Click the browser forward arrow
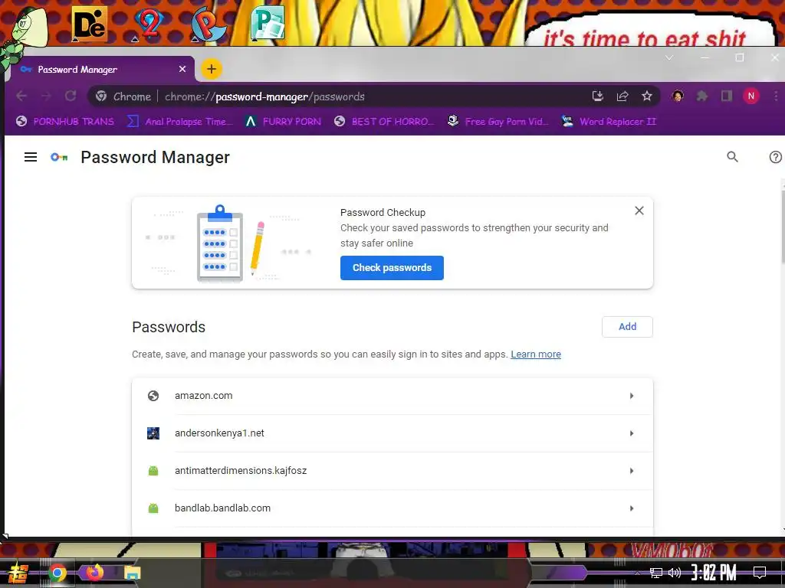This screenshot has height=588, width=785. 46,96
